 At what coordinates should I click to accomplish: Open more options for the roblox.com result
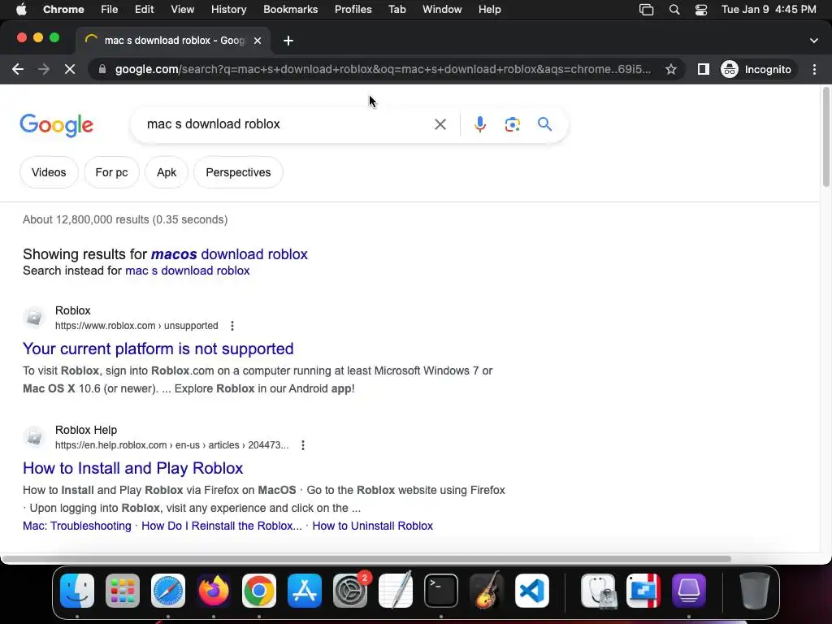(232, 326)
